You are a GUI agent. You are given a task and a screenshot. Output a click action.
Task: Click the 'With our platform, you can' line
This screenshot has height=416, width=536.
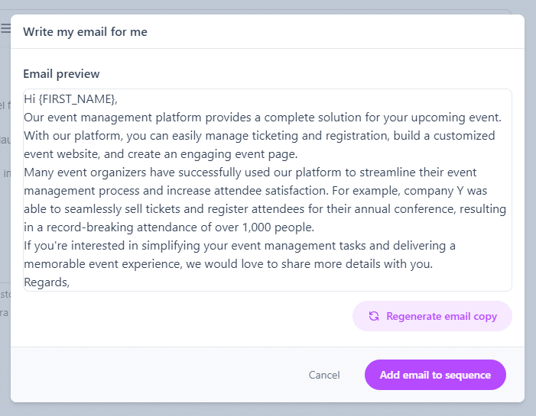[x=259, y=136]
